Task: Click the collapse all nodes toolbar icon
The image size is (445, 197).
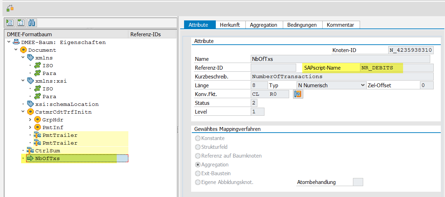Action: tap(21, 23)
